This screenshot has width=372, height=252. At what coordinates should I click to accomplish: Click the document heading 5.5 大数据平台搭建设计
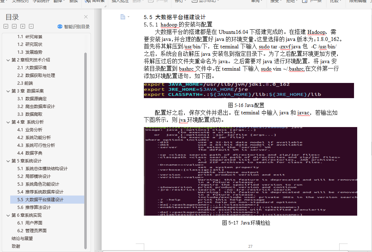click(x=175, y=17)
